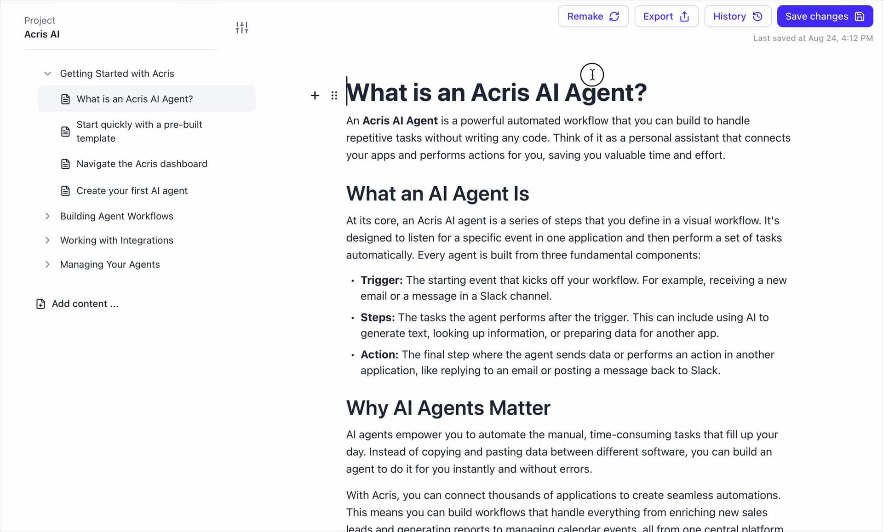Expand the Working with Integrations chevron

[x=47, y=240]
